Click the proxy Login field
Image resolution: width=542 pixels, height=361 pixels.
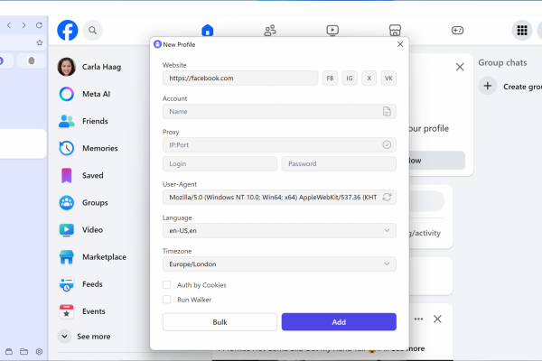pyautogui.click(x=220, y=163)
